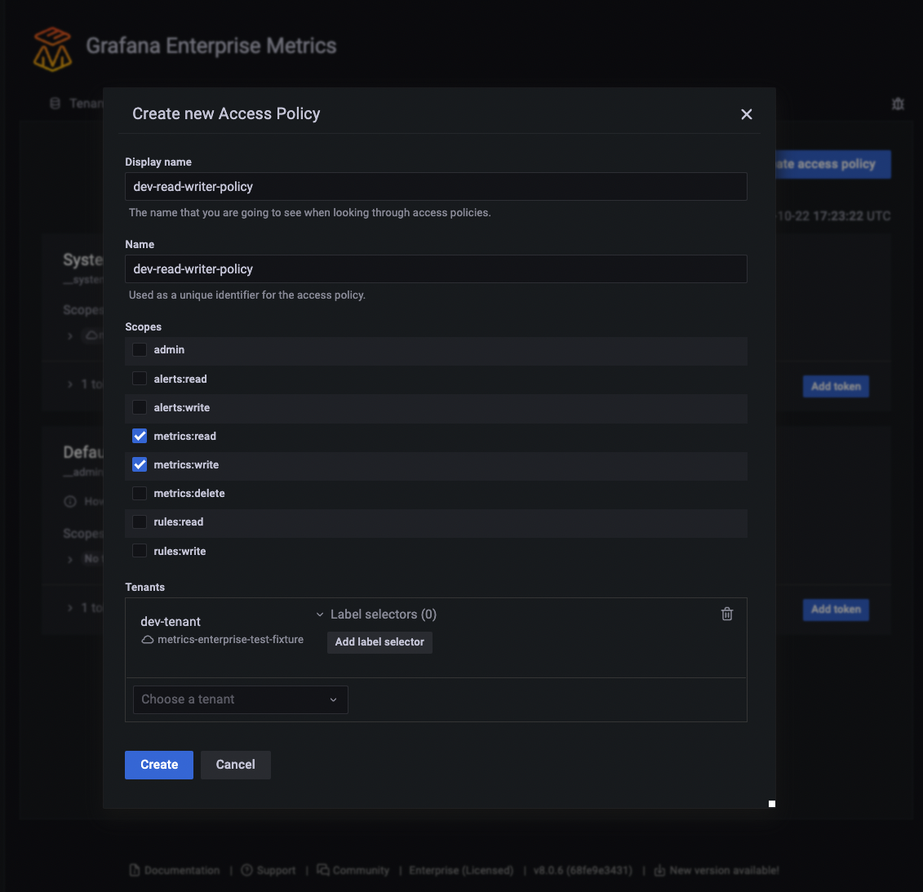Viewport: 923px width, 892px height.
Task: Tick the metrics:delete scope checkbox
Action: 140,494
